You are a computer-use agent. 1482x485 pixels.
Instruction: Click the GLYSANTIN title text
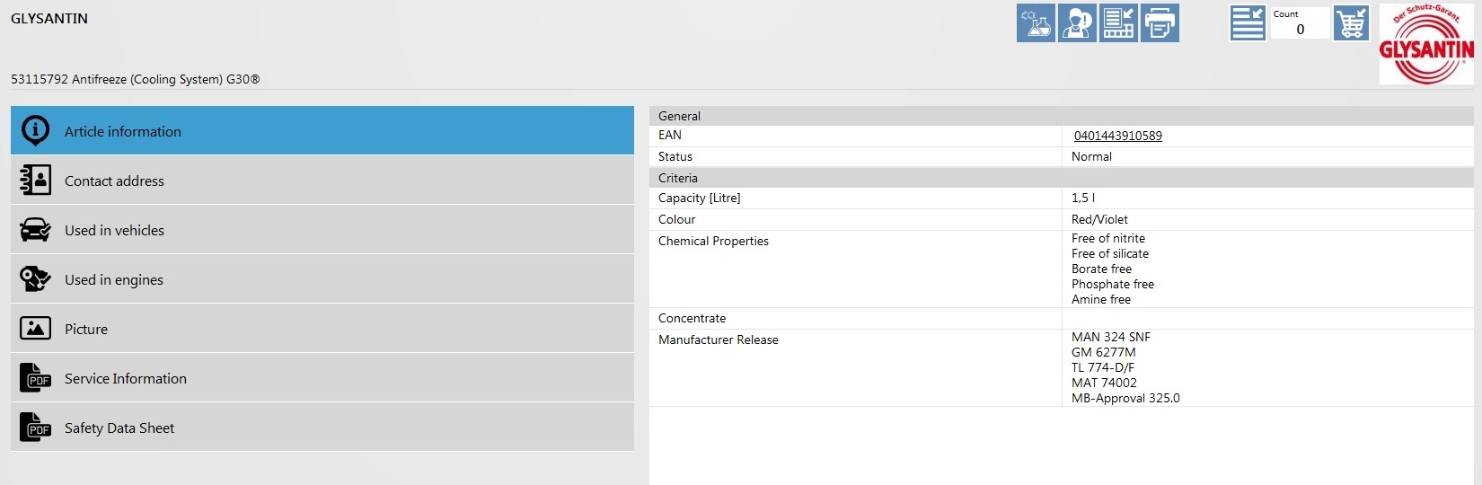click(49, 18)
